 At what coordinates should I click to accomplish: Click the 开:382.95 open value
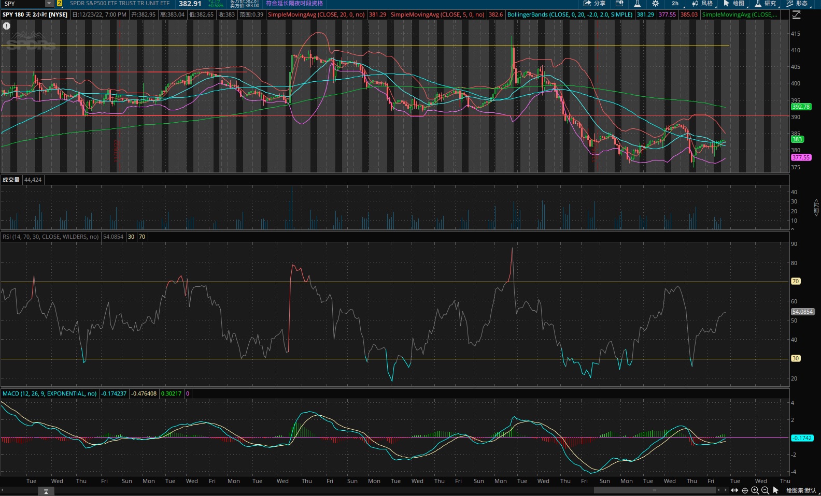pyautogui.click(x=144, y=14)
